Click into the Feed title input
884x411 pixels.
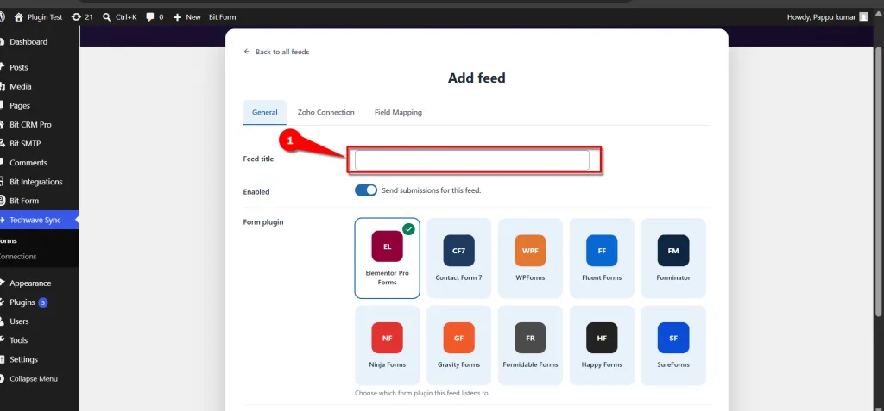(472, 160)
